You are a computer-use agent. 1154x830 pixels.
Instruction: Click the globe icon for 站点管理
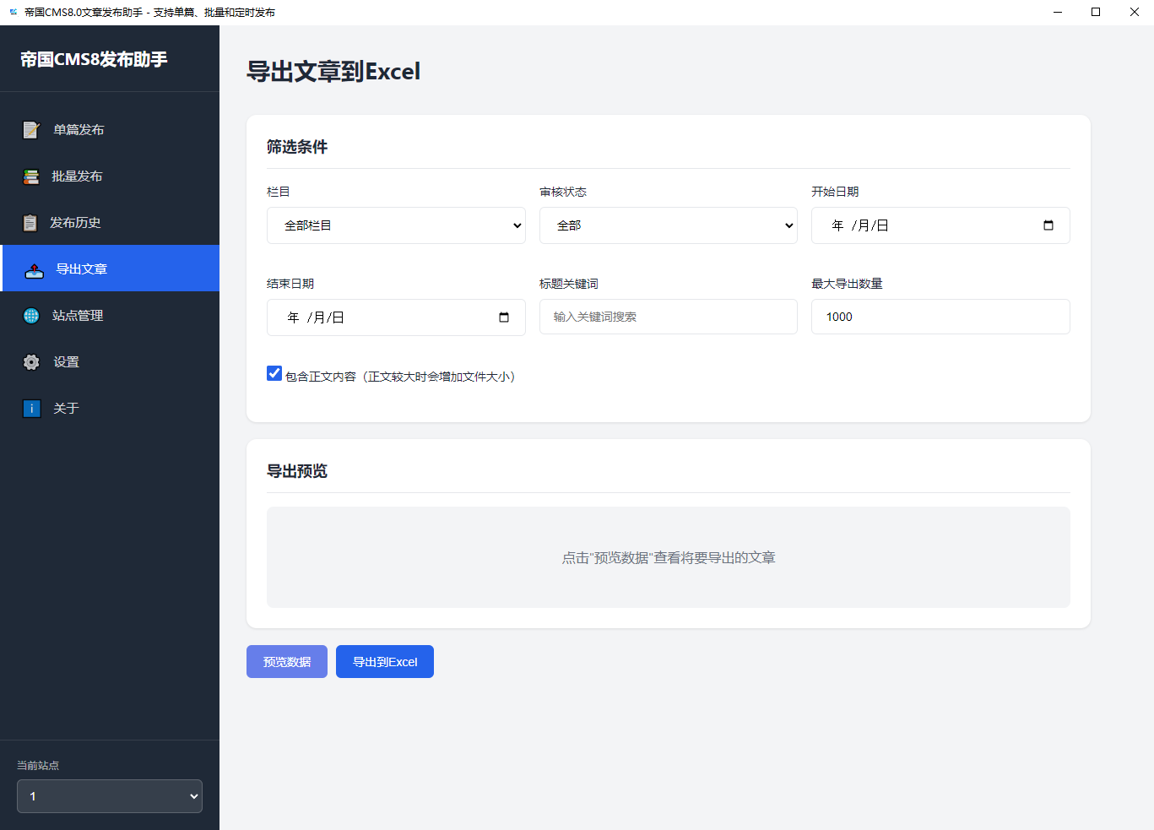(31, 316)
